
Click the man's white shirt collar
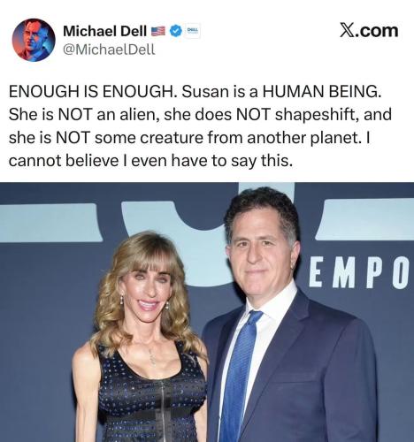click(272, 296)
